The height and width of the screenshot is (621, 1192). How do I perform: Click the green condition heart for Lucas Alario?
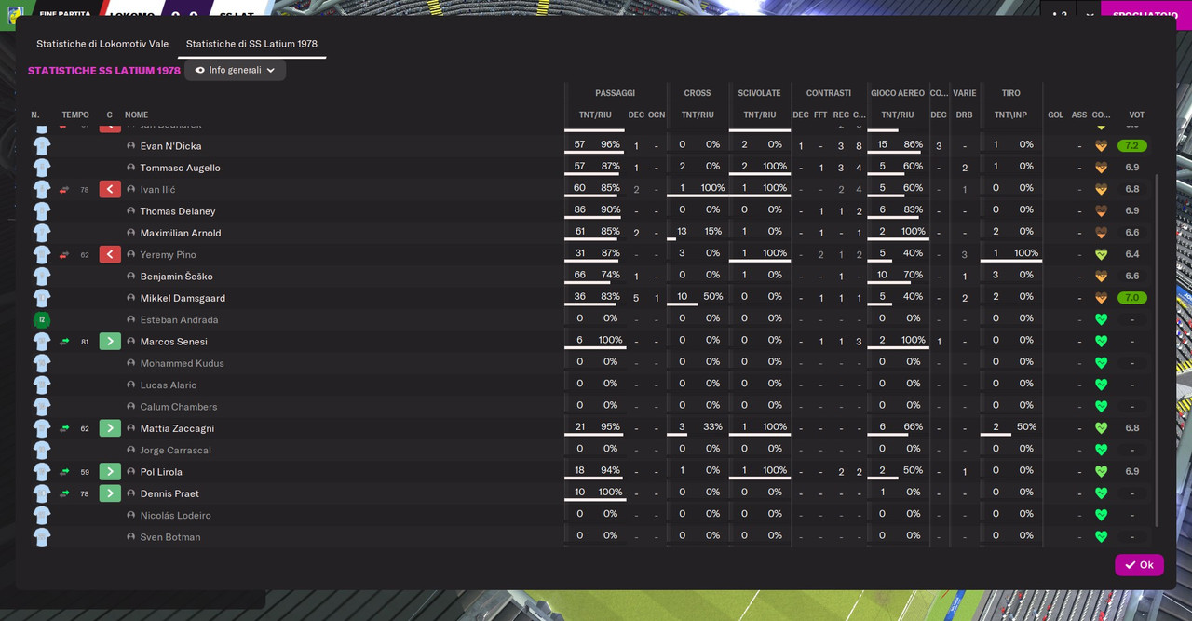point(1101,385)
